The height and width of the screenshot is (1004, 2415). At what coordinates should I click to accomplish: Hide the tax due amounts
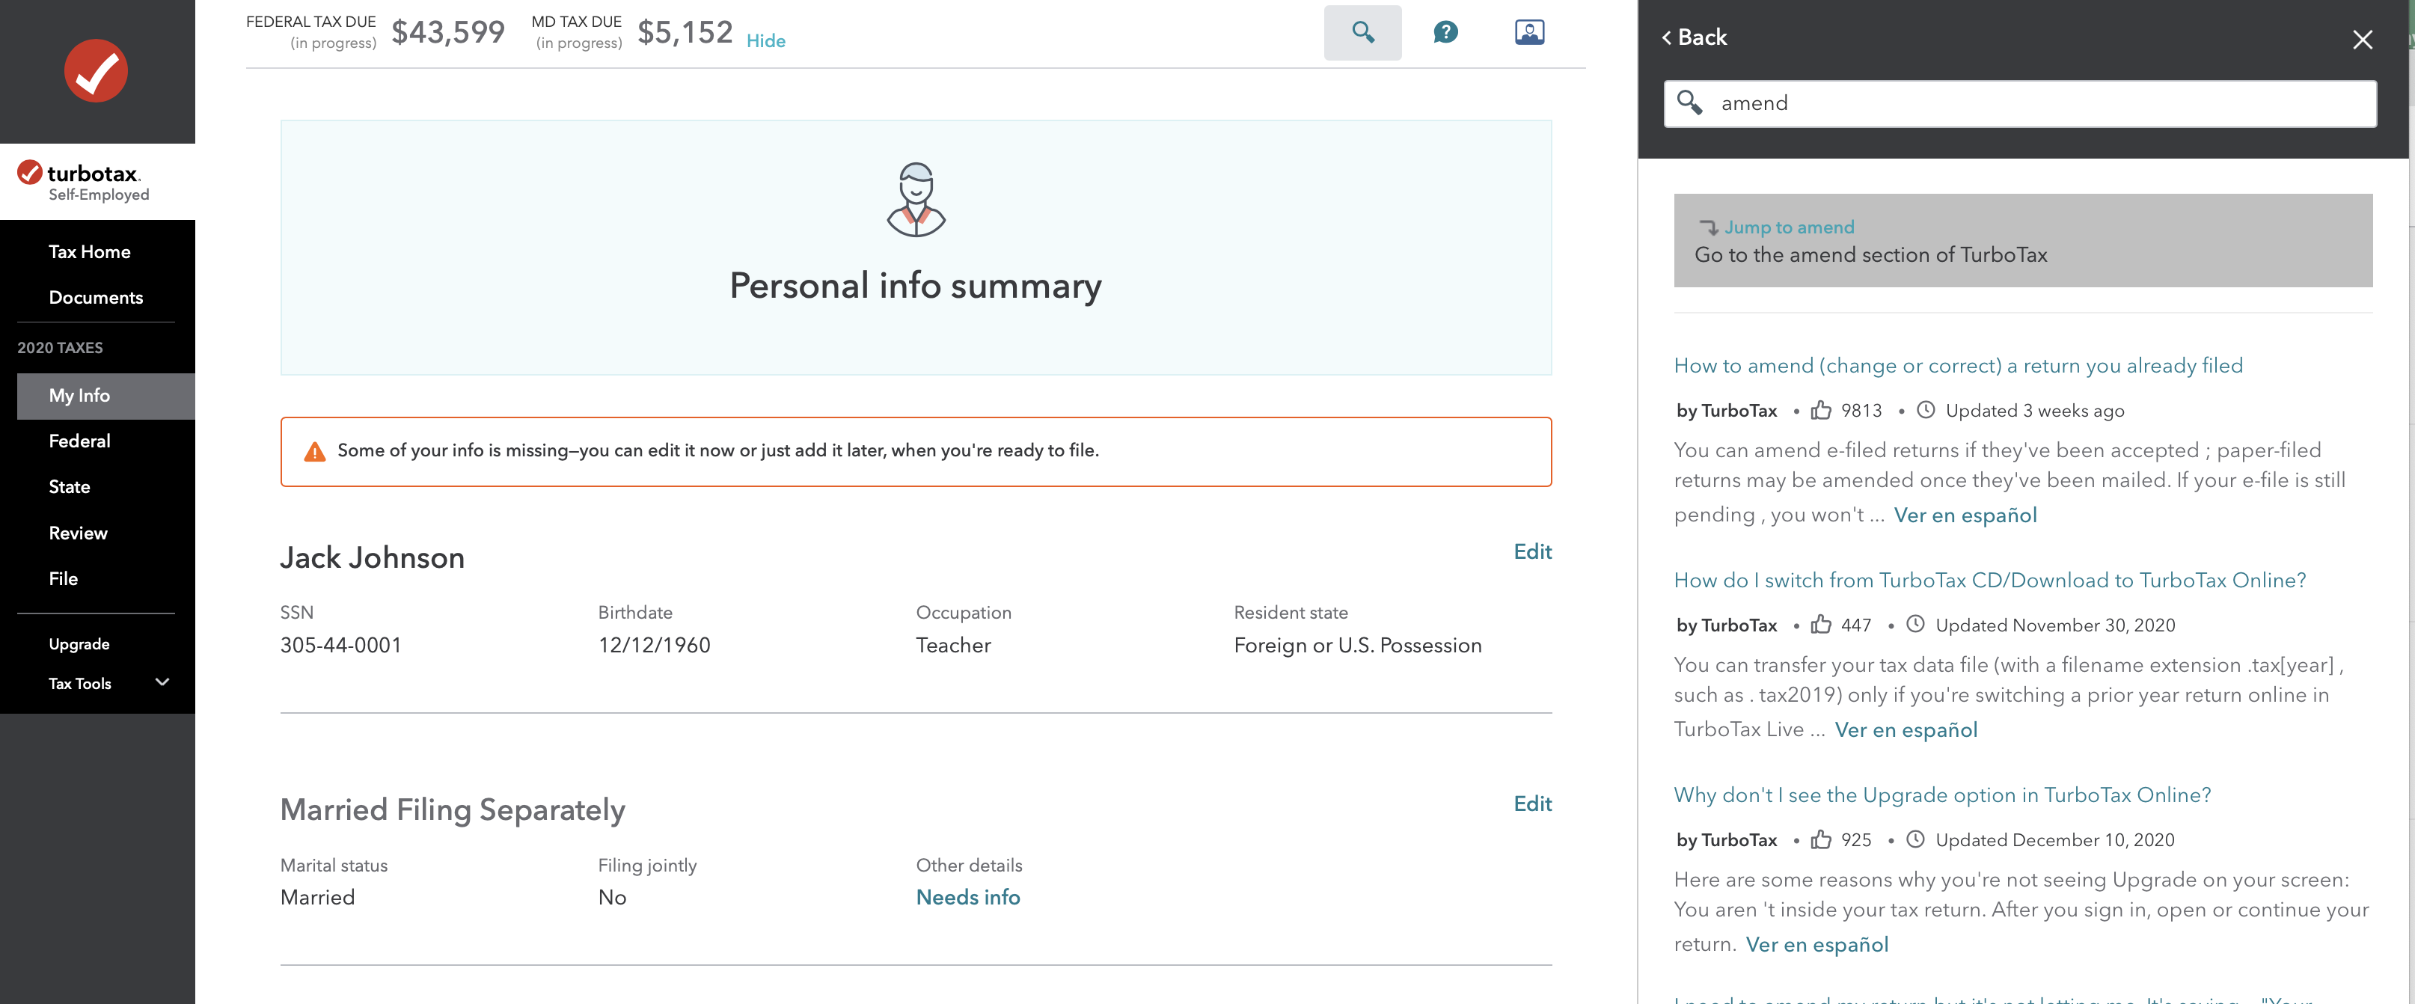point(765,41)
